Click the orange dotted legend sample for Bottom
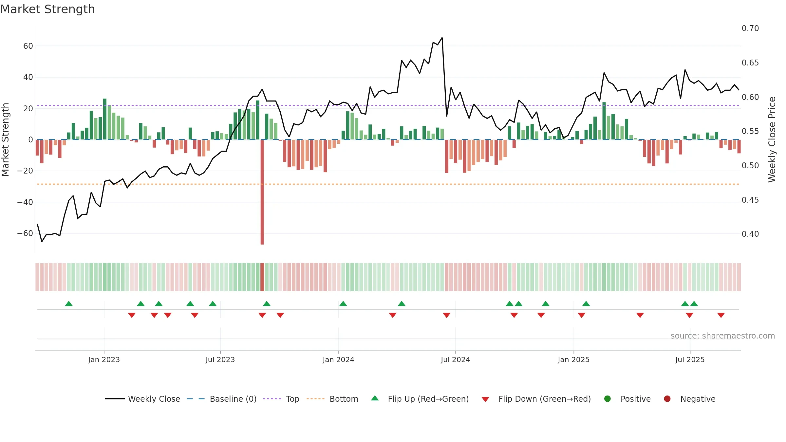The height and width of the screenshot is (442, 786). click(x=316, y=399)
